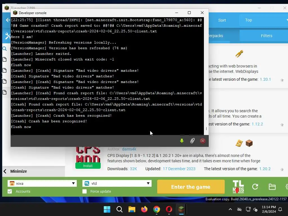
Task: Click the network icon in system tray
Action: pyautogui.click(x=248, y=209)
